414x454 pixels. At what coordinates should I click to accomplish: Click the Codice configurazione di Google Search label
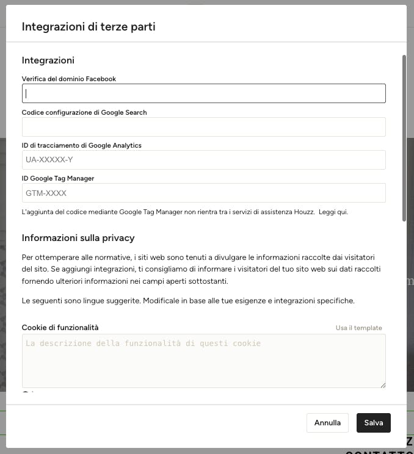pos(84,112)
